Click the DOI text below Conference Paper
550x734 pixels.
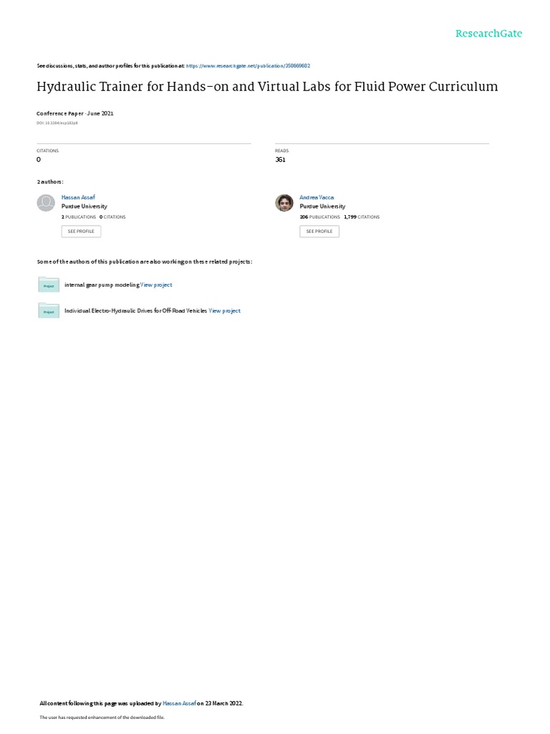(57, 123)
